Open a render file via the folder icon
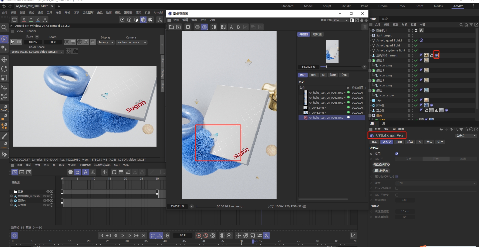Image resolution: width=479 pixels, height=247 pixels. point(171,27)
